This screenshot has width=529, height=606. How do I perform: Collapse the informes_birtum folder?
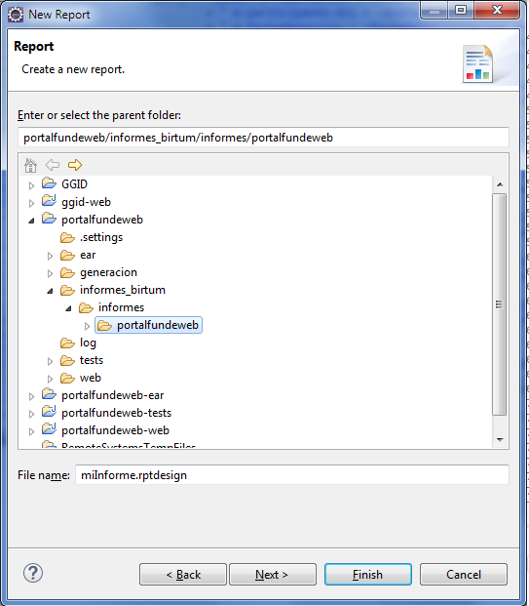tap(50, 291)
